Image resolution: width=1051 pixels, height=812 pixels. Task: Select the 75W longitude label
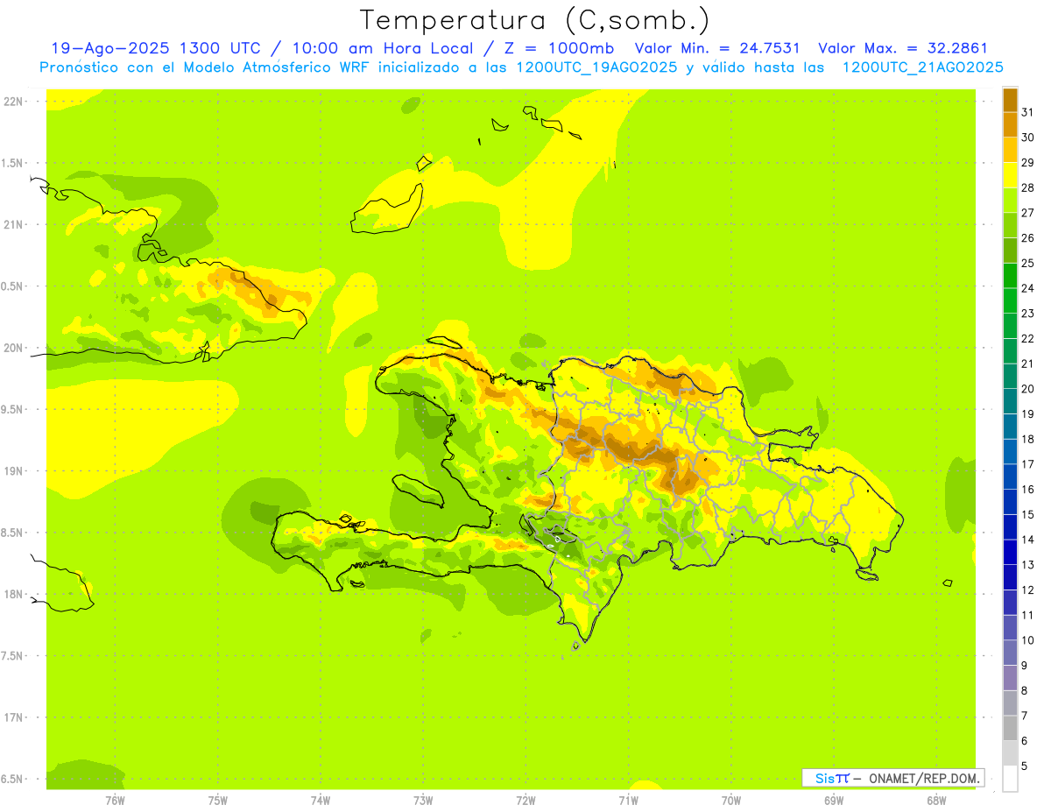coord(218,801)
